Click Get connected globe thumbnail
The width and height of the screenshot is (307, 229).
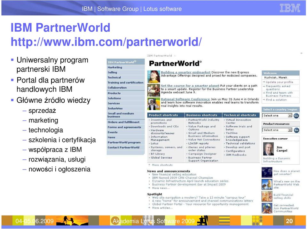[267, 208]
